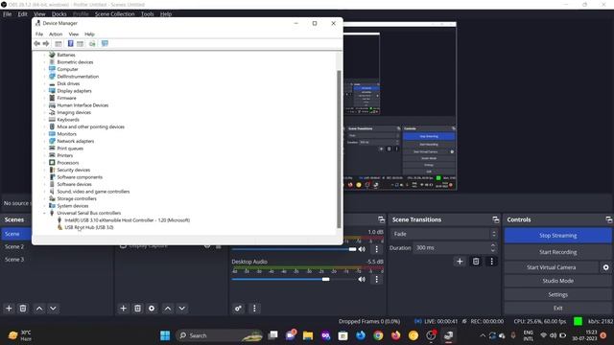This screenshot has height=345, width=614.
Task: Open OBS Scene Collection menu
Action: coord(115,14)
